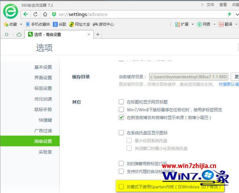239x193 pixels.
Task: Go to 鼠标手势 settings section
Action: tap(43, 109)
